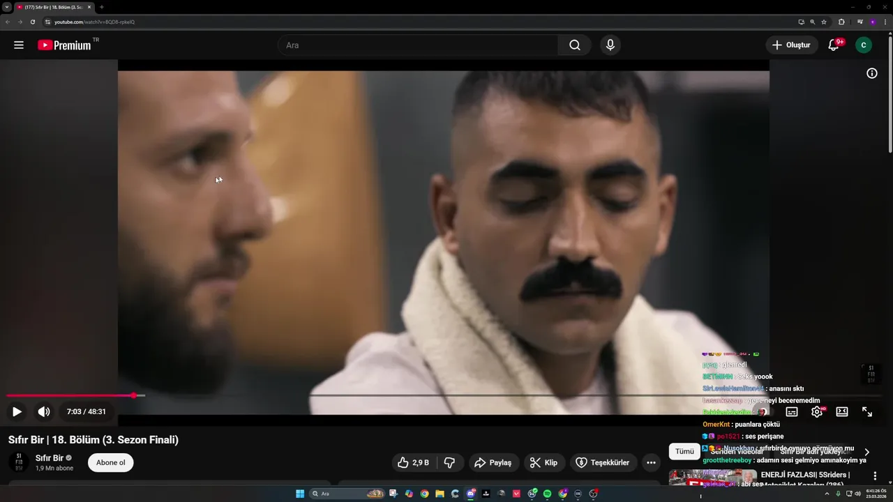Close the Sıfır Bir browser tab
The width and height of the screenshot is (893, 502).
(x=89, y=7)
